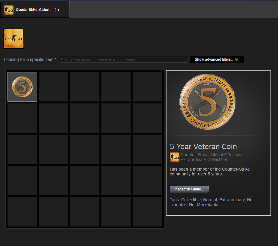
Task: Click the small CS:GO icon beside game name
Action: [x=175, y=157]
